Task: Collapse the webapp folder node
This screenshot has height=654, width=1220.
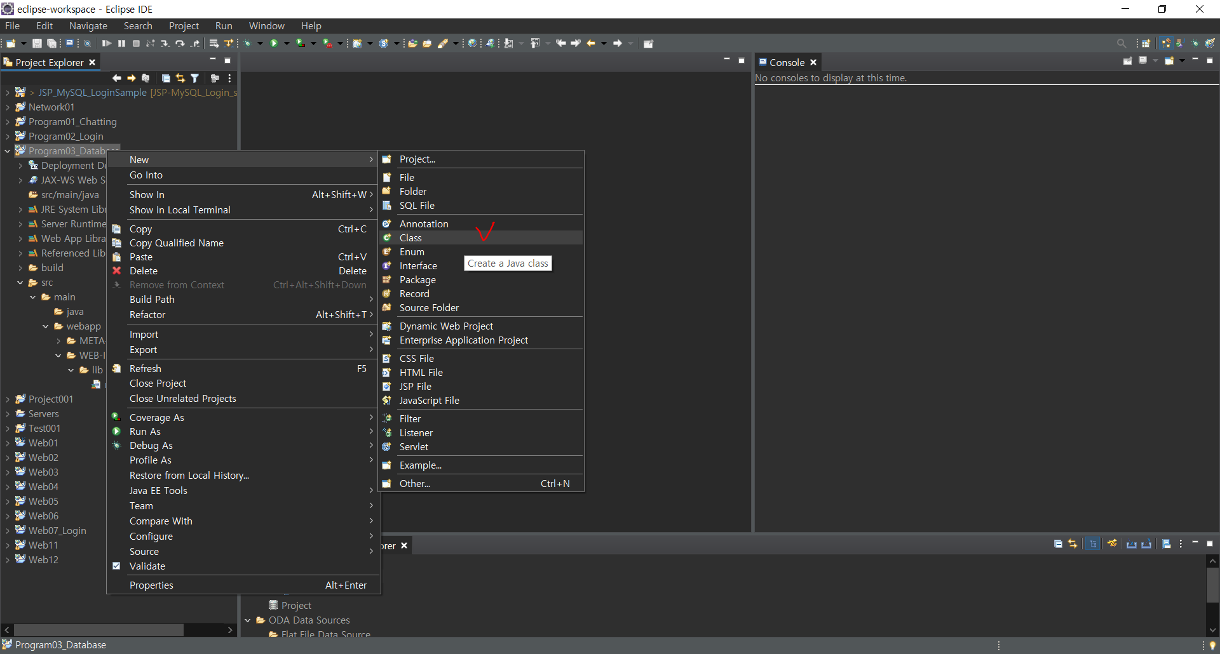Action: coord(46,326)
